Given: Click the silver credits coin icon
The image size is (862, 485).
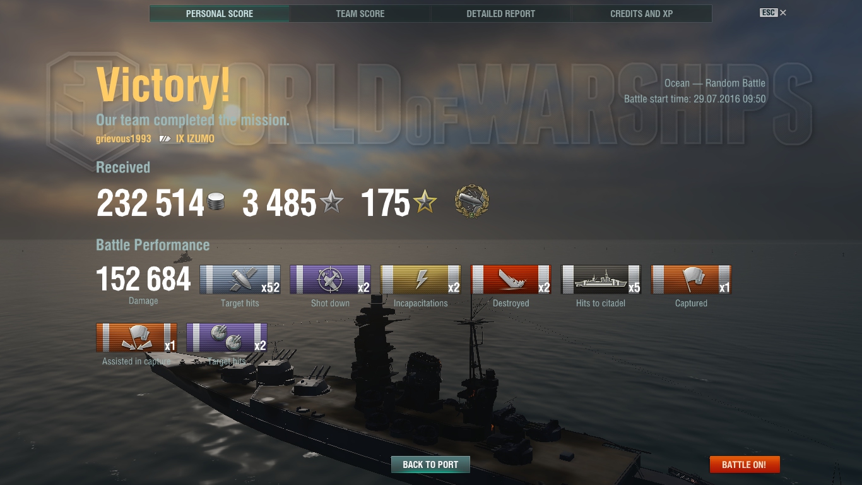Looking at the screenshot, I should (216, 203).
